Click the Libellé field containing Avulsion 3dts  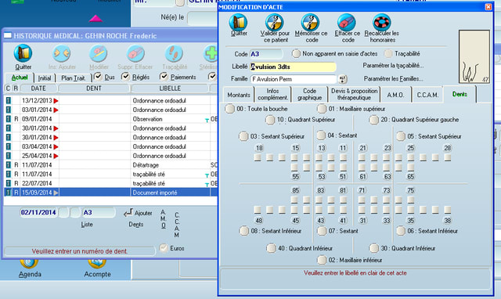(293, 67)
